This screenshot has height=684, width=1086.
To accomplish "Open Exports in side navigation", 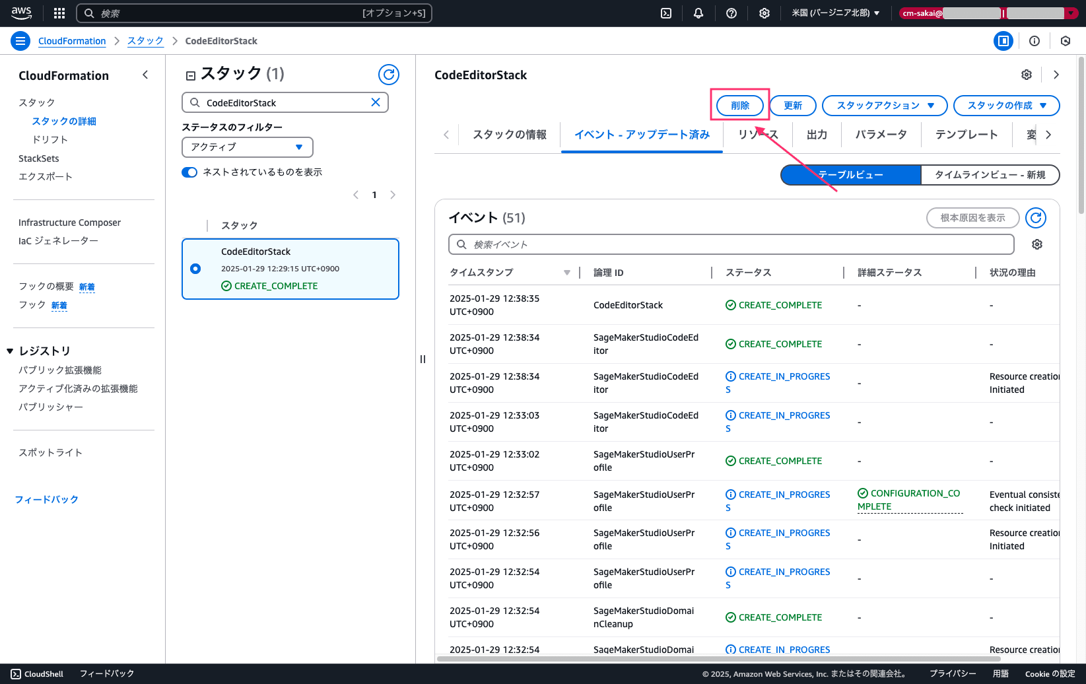I will click(x=46, y=176).
